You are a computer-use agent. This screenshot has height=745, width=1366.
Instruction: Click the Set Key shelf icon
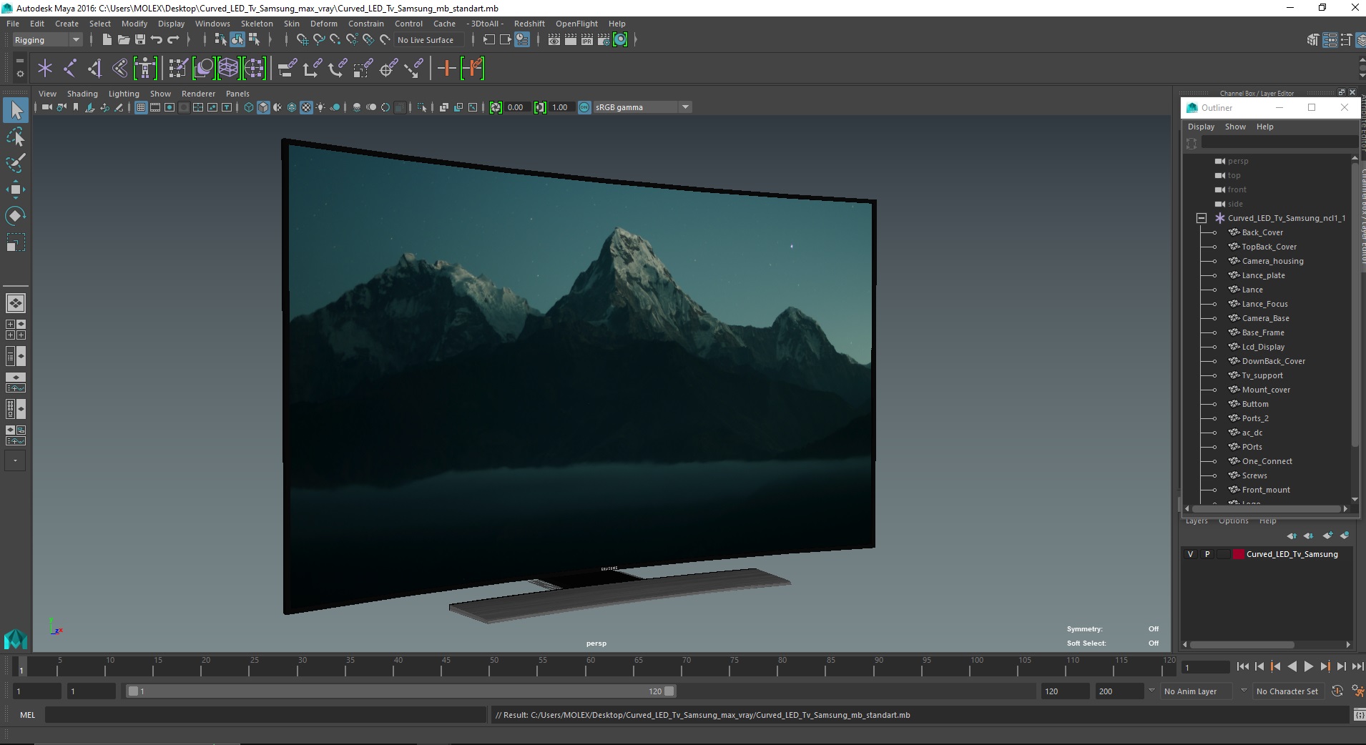click(447, 69)
